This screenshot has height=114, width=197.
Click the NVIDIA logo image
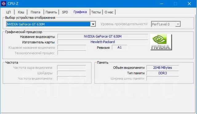161,42
